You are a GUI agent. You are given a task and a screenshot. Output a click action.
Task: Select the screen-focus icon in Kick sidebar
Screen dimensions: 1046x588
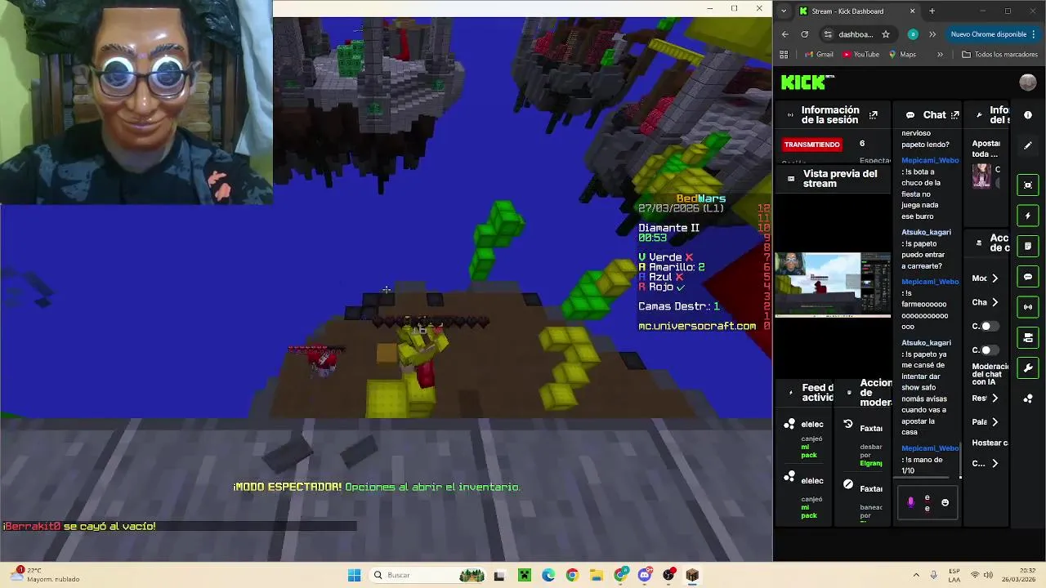coord(1028,185)
